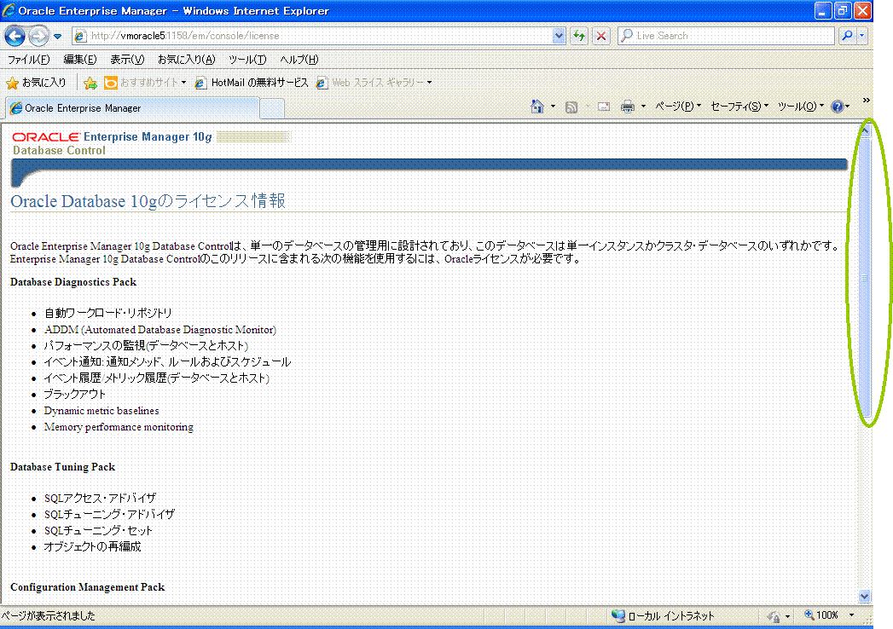Screen dimensions: 893x629
Task: Click the Read Mail envelope icon
Action: click(604, 107)
